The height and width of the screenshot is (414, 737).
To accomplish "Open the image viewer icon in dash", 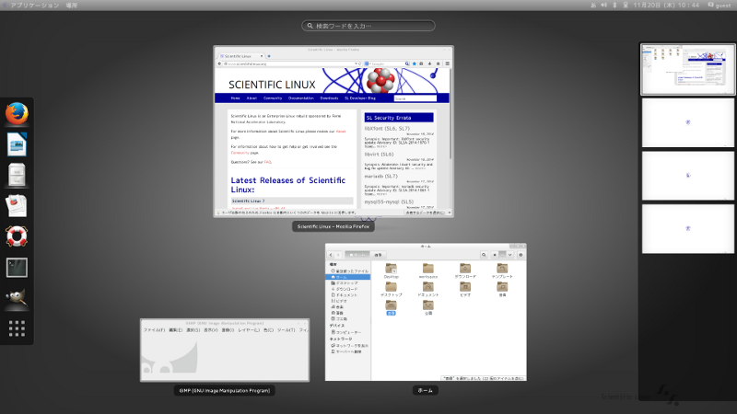I will point(17,144).
